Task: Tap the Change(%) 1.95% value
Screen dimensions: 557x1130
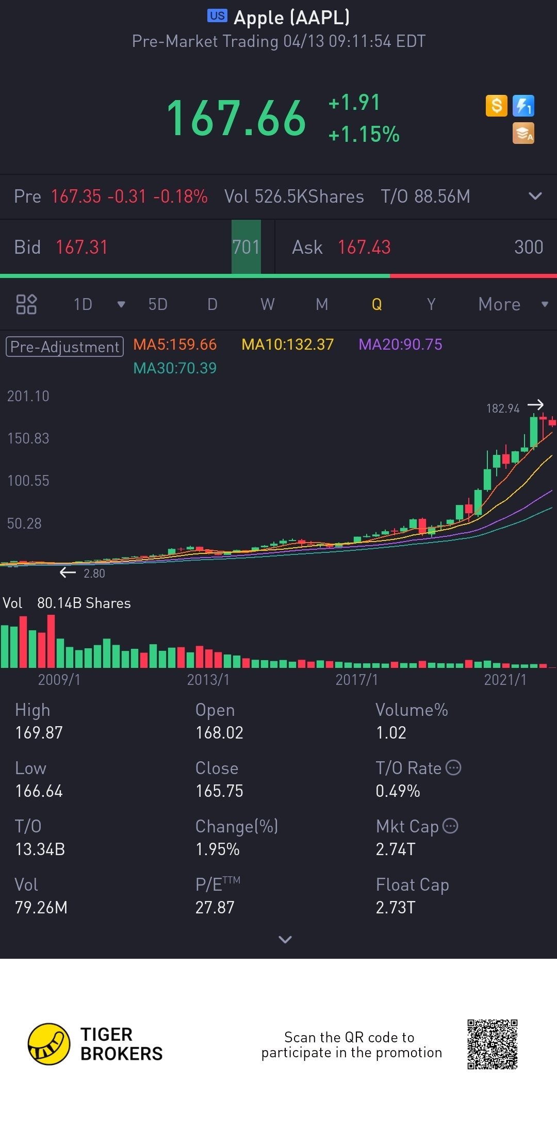Action: point(217,849)
